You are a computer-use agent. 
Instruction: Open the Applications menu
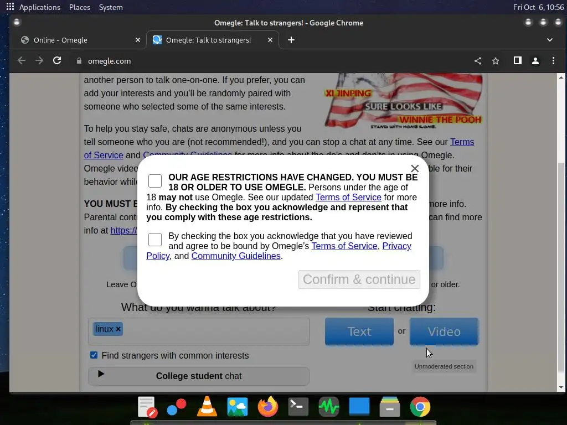[x=40, y=7]
